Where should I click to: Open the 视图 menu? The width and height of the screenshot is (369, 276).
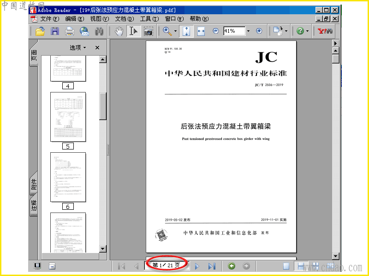tap(100, 19)
